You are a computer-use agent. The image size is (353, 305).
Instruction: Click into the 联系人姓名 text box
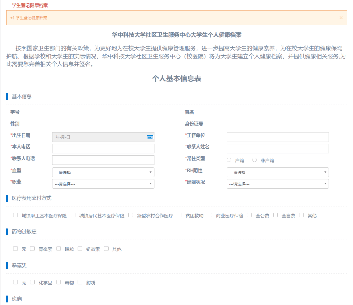pos(278,148)
